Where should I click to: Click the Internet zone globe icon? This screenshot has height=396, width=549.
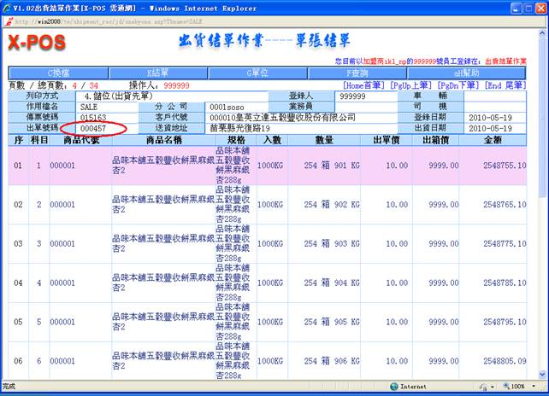pyautogui.click(x=394, y=387)
